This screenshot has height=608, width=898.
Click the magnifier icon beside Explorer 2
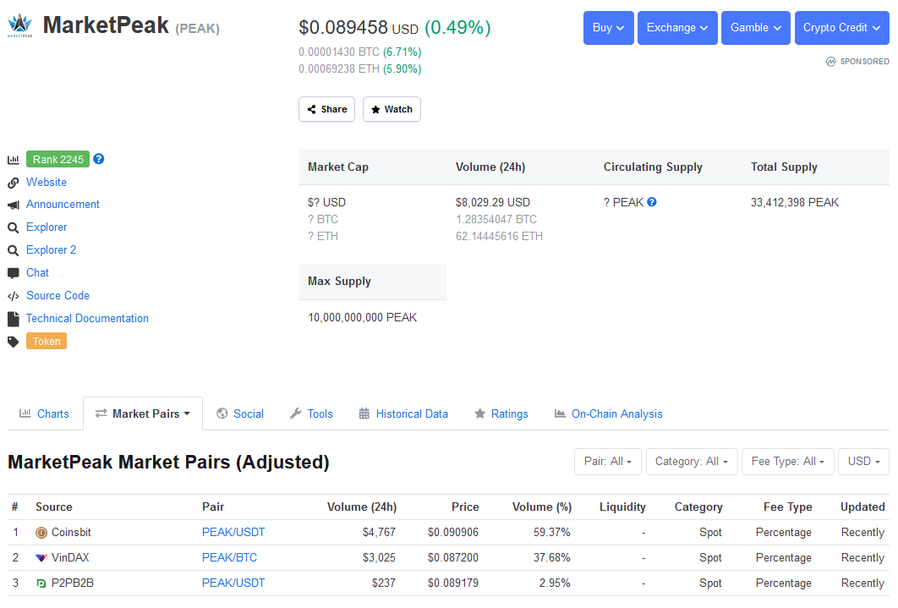[14, 251]
